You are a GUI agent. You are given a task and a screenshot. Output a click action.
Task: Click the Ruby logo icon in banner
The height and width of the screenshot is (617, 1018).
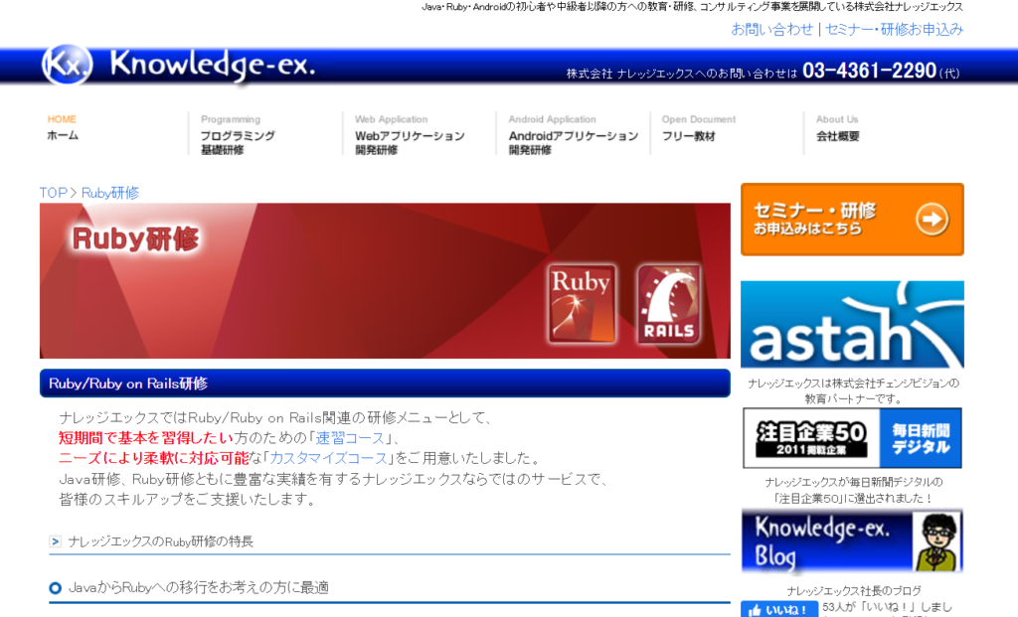pyautogui.click(x=581, y=303)
